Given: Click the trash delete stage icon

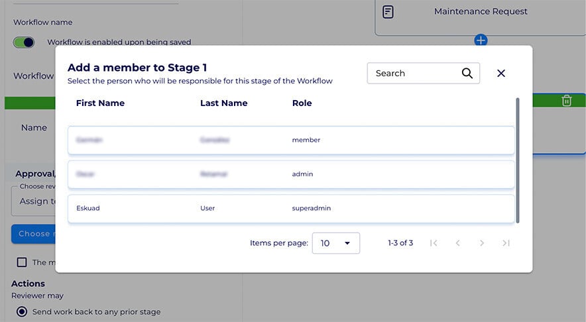Looking at the screenshot, I should coord(566,101).
